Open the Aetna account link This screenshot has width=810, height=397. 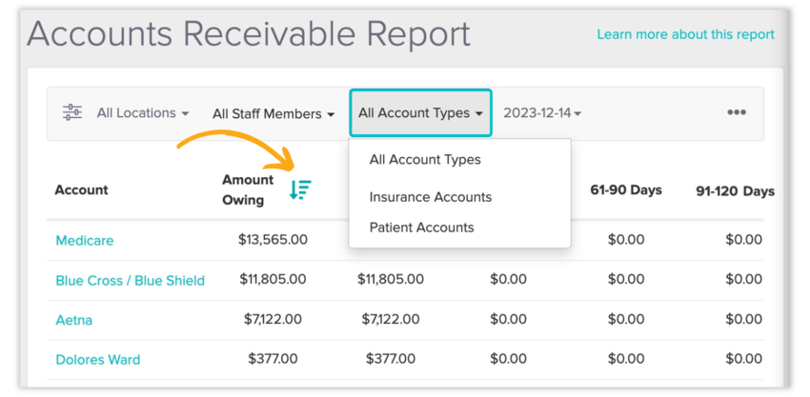[x=74, y=320]
